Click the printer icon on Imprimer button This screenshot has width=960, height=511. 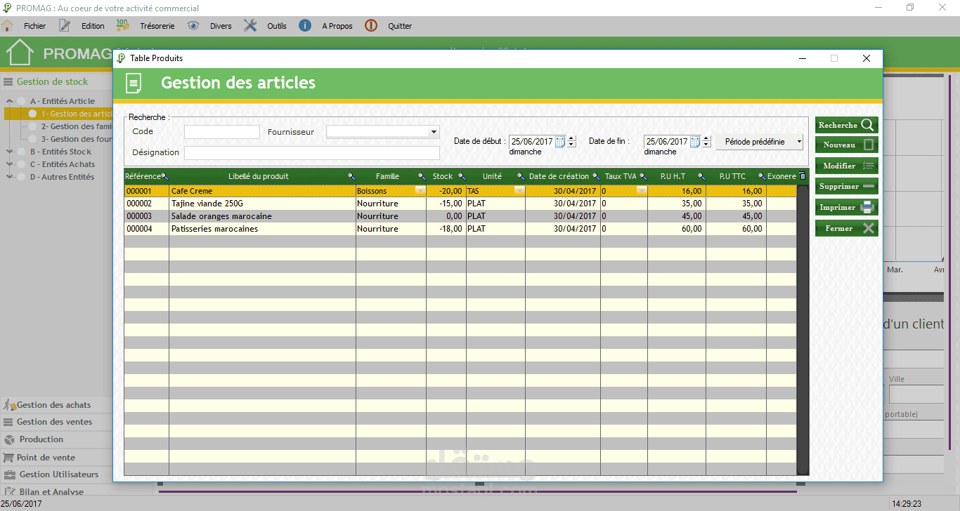867,207
